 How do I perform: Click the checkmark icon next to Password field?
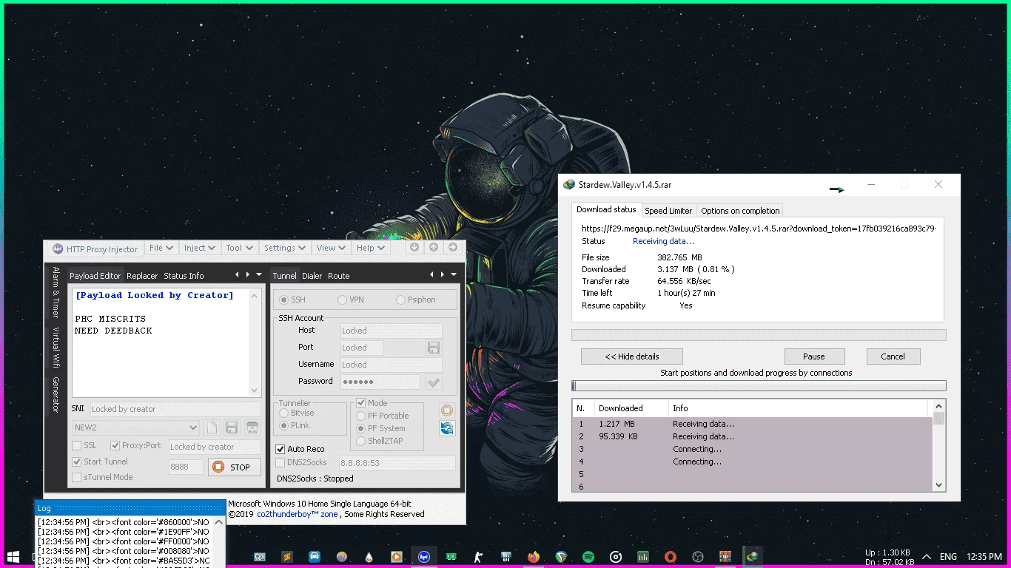point(434,382)
